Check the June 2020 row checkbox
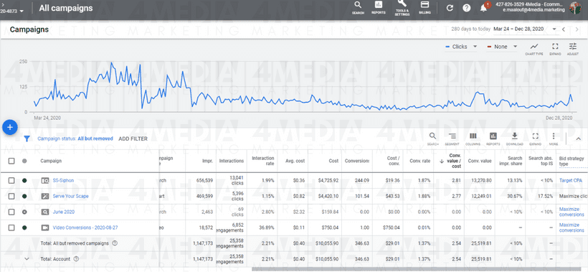The width and height of the screenshot is (588, 272). pos(11,212)
